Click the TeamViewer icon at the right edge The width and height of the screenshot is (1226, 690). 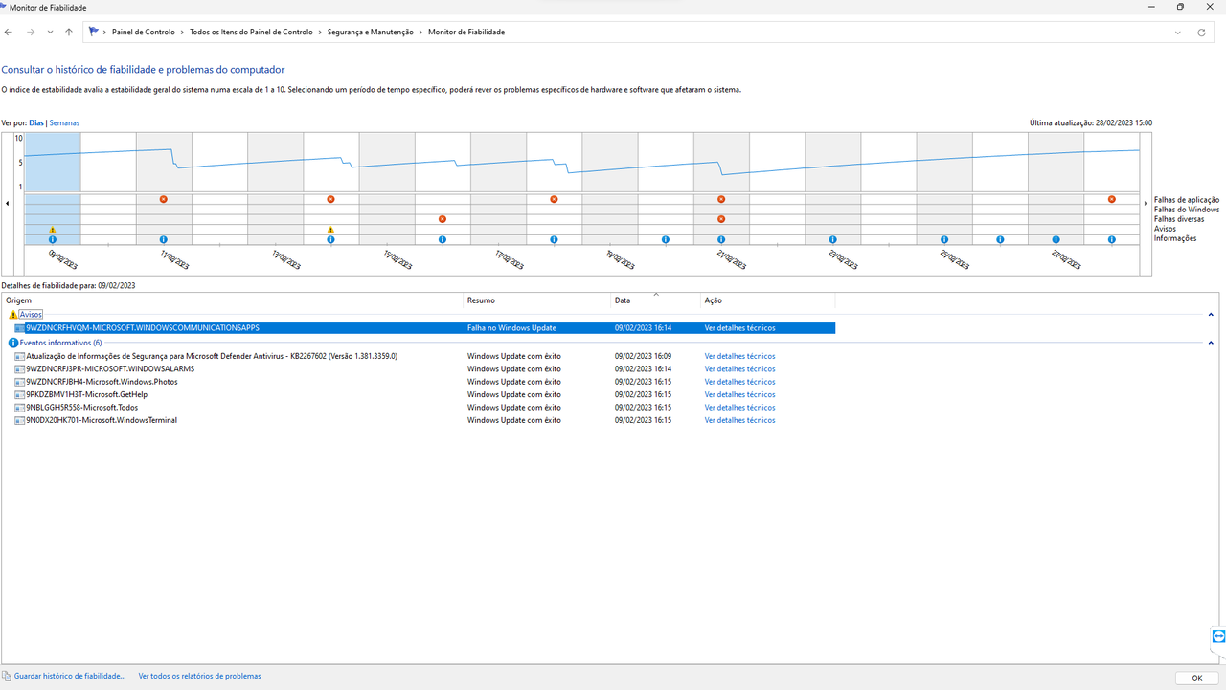[1218, 636]
